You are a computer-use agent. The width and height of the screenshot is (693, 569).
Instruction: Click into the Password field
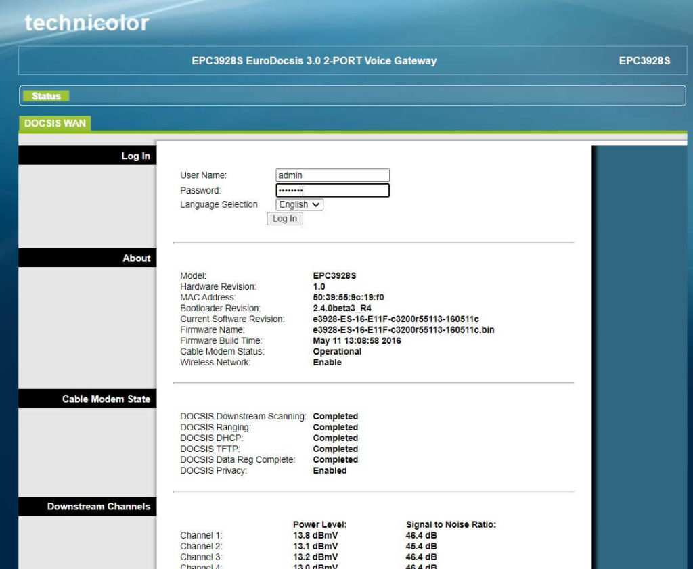(332, 191)
